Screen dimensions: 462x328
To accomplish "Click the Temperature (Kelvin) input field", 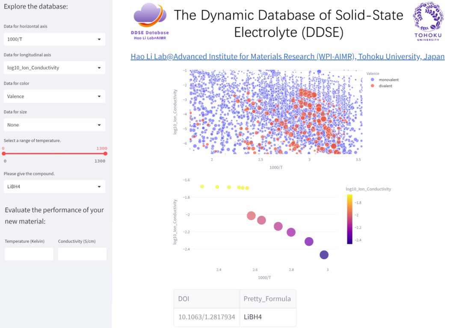I will tap(29, 254).
